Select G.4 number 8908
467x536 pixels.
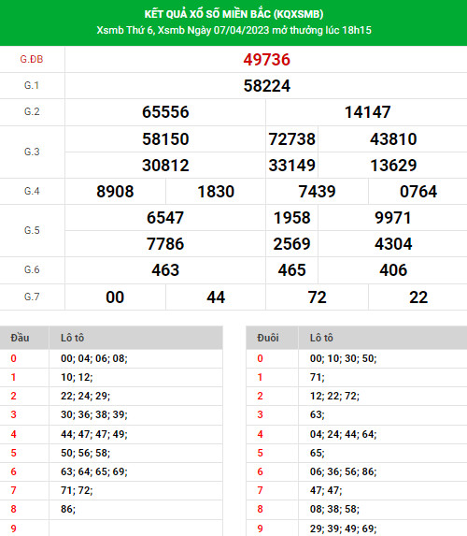[115, 192]
